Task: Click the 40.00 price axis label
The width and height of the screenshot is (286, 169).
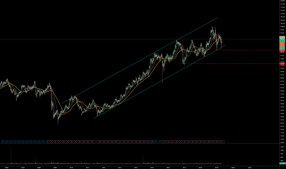Action: 283,104
